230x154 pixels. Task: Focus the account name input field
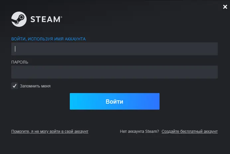[114, 49]
